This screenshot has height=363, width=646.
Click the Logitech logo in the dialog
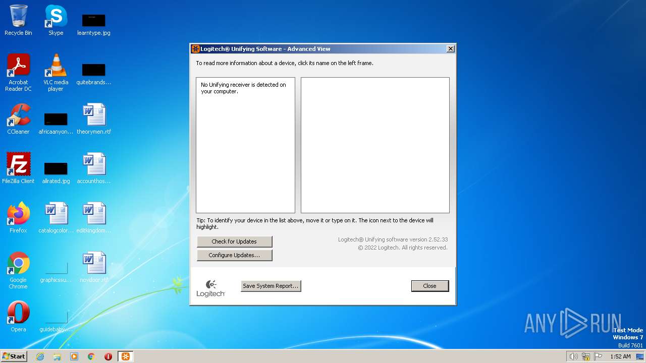[210, 288]
